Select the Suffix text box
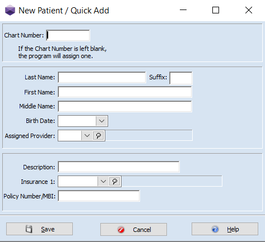This screenshot has width=265, height=242. [181, 78]
